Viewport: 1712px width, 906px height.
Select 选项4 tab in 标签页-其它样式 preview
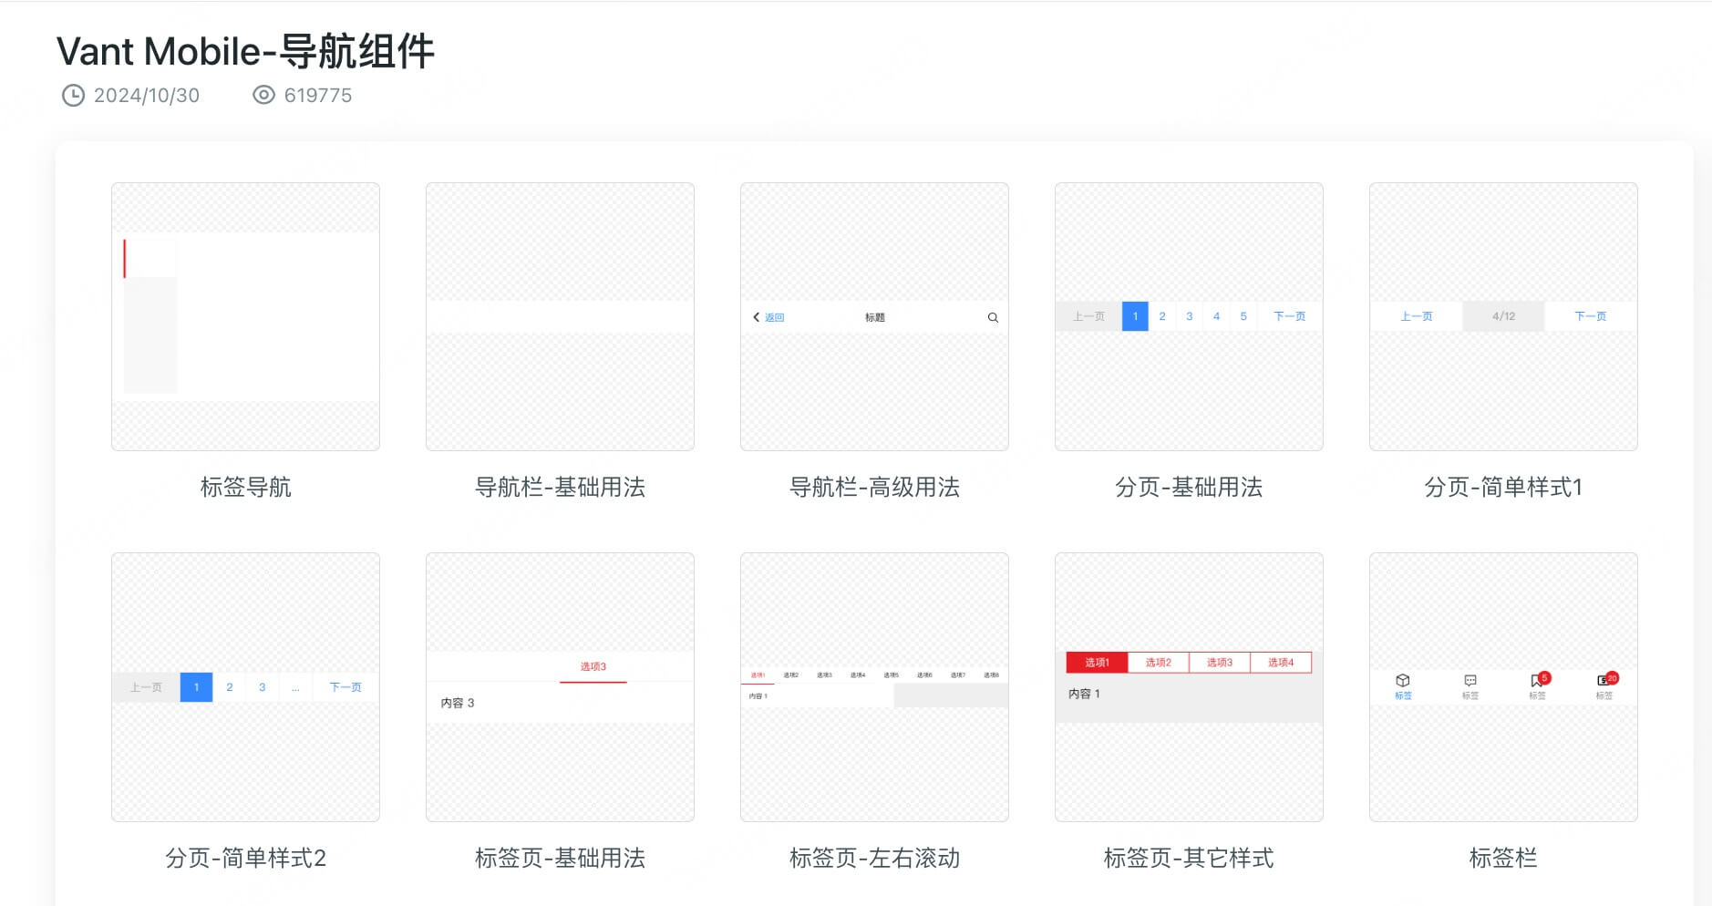pos(1281,663)
